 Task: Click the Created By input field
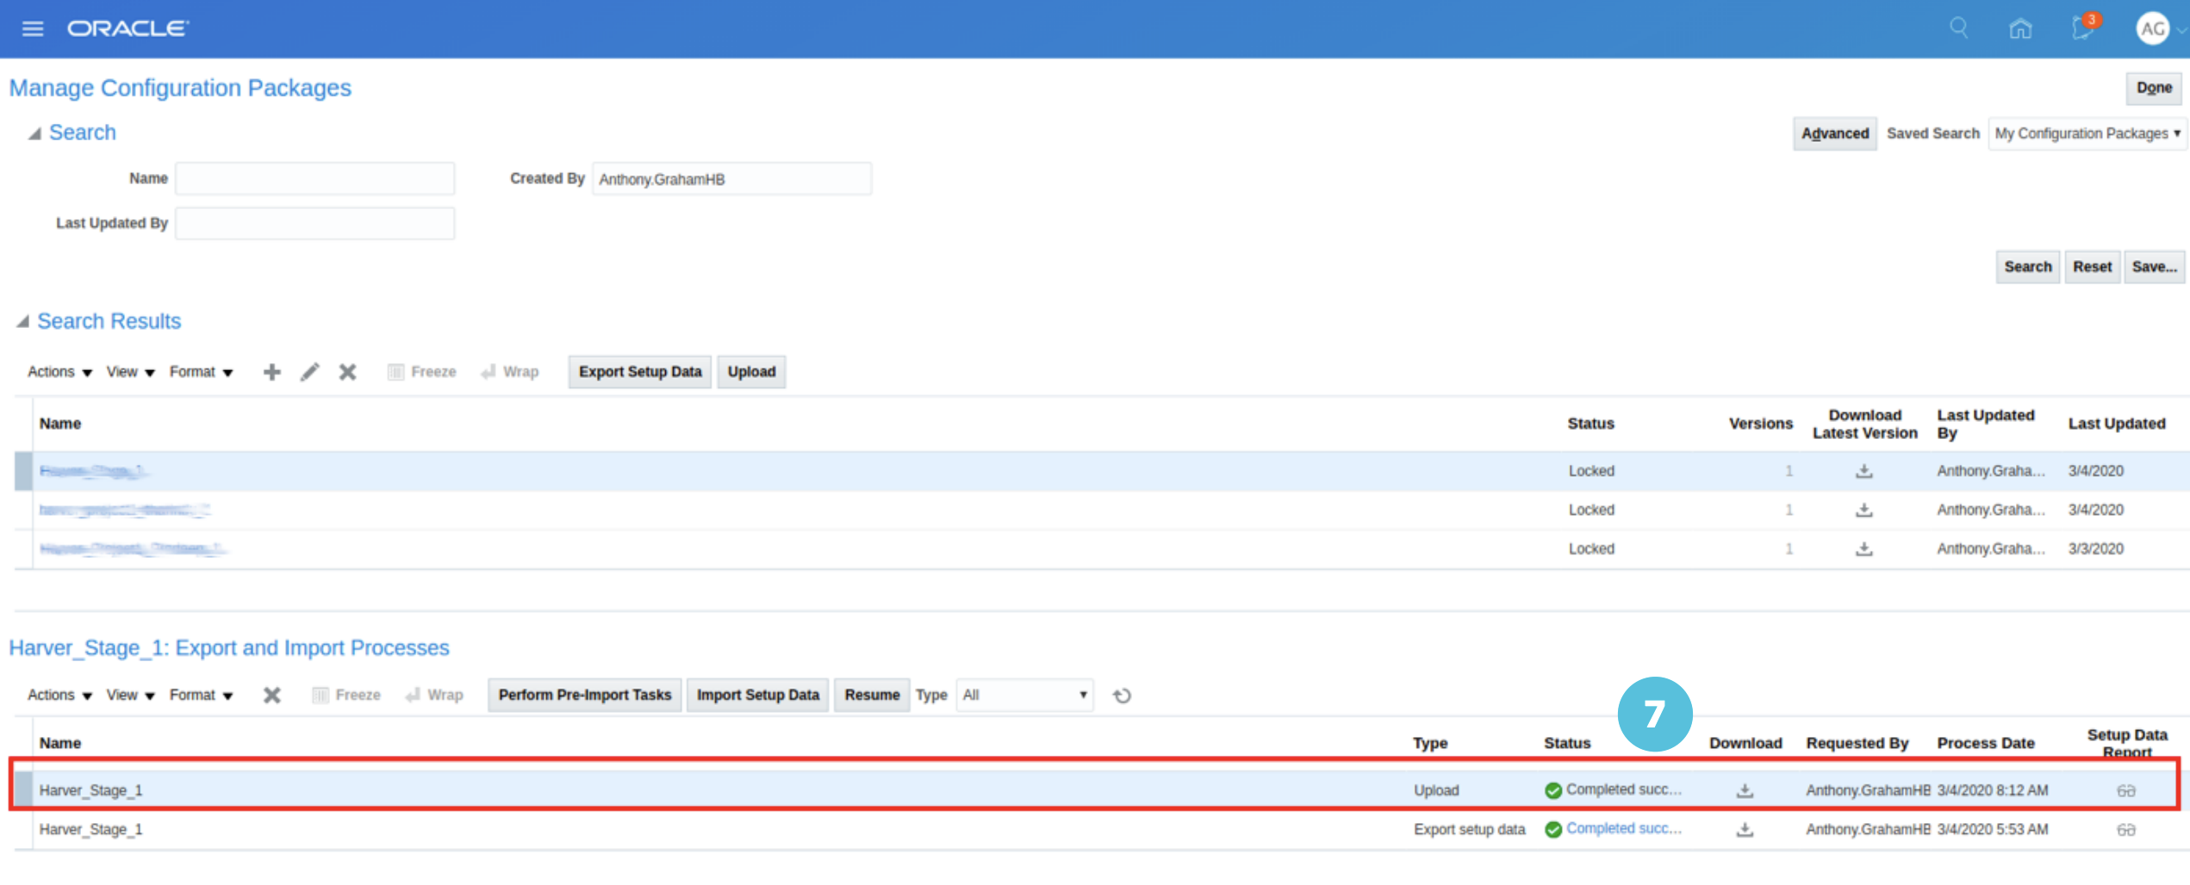(731, 178)
